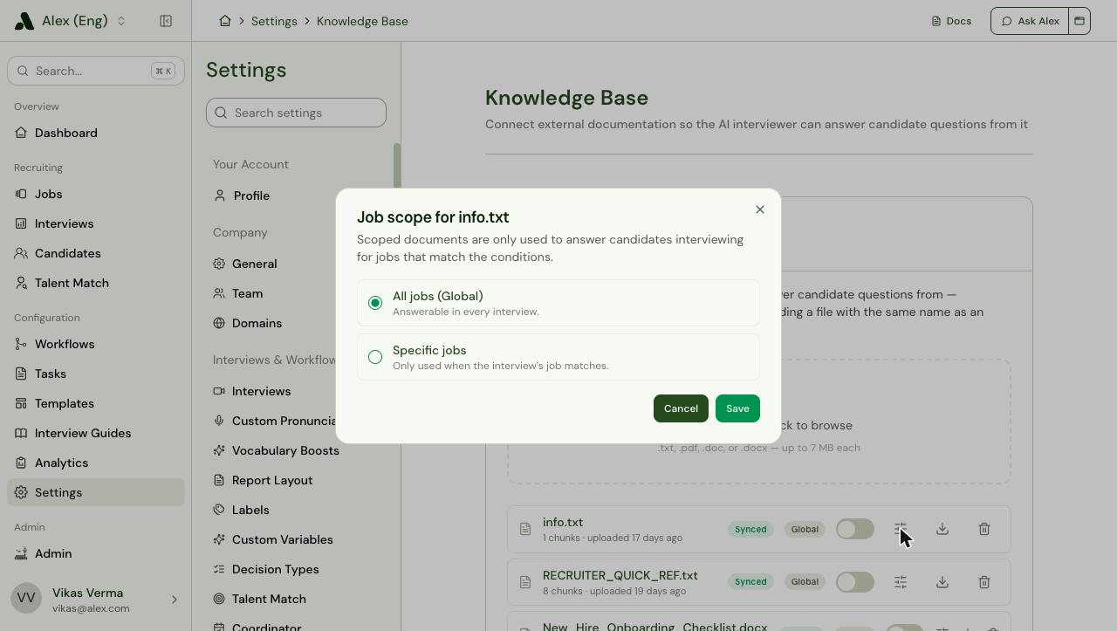
Task: Click the Search settings input
Action: pyautogui.click(x=296, y=113)
